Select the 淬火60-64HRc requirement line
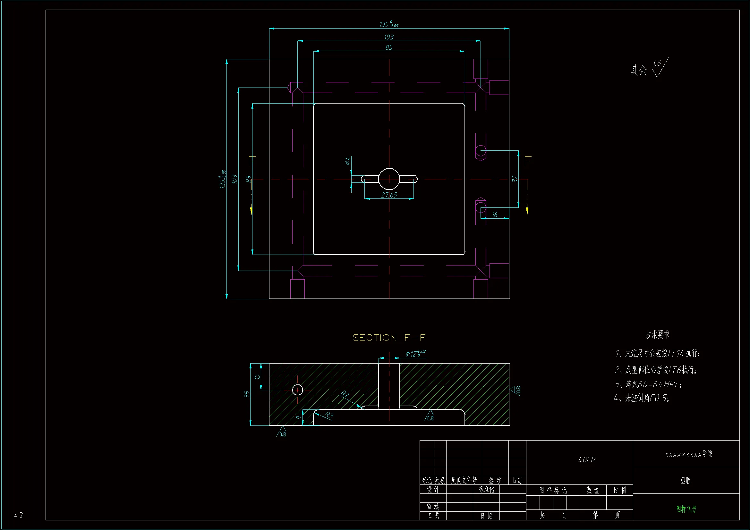 click(x=648, y=384)
